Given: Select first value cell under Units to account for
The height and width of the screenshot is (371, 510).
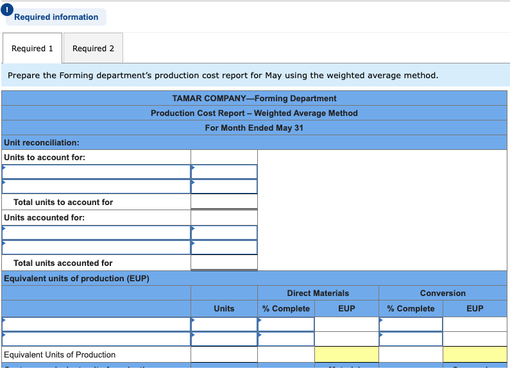Looking at the screenshot, I should 224,172.
